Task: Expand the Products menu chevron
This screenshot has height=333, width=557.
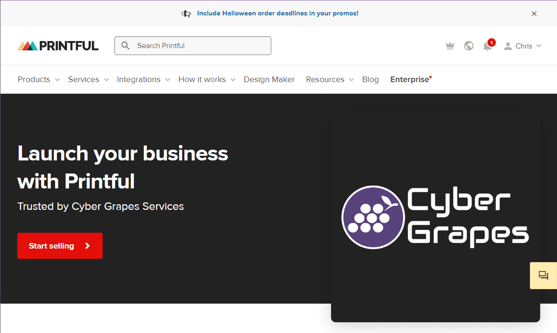Action: pyautogui.click(x=57, y=80)
